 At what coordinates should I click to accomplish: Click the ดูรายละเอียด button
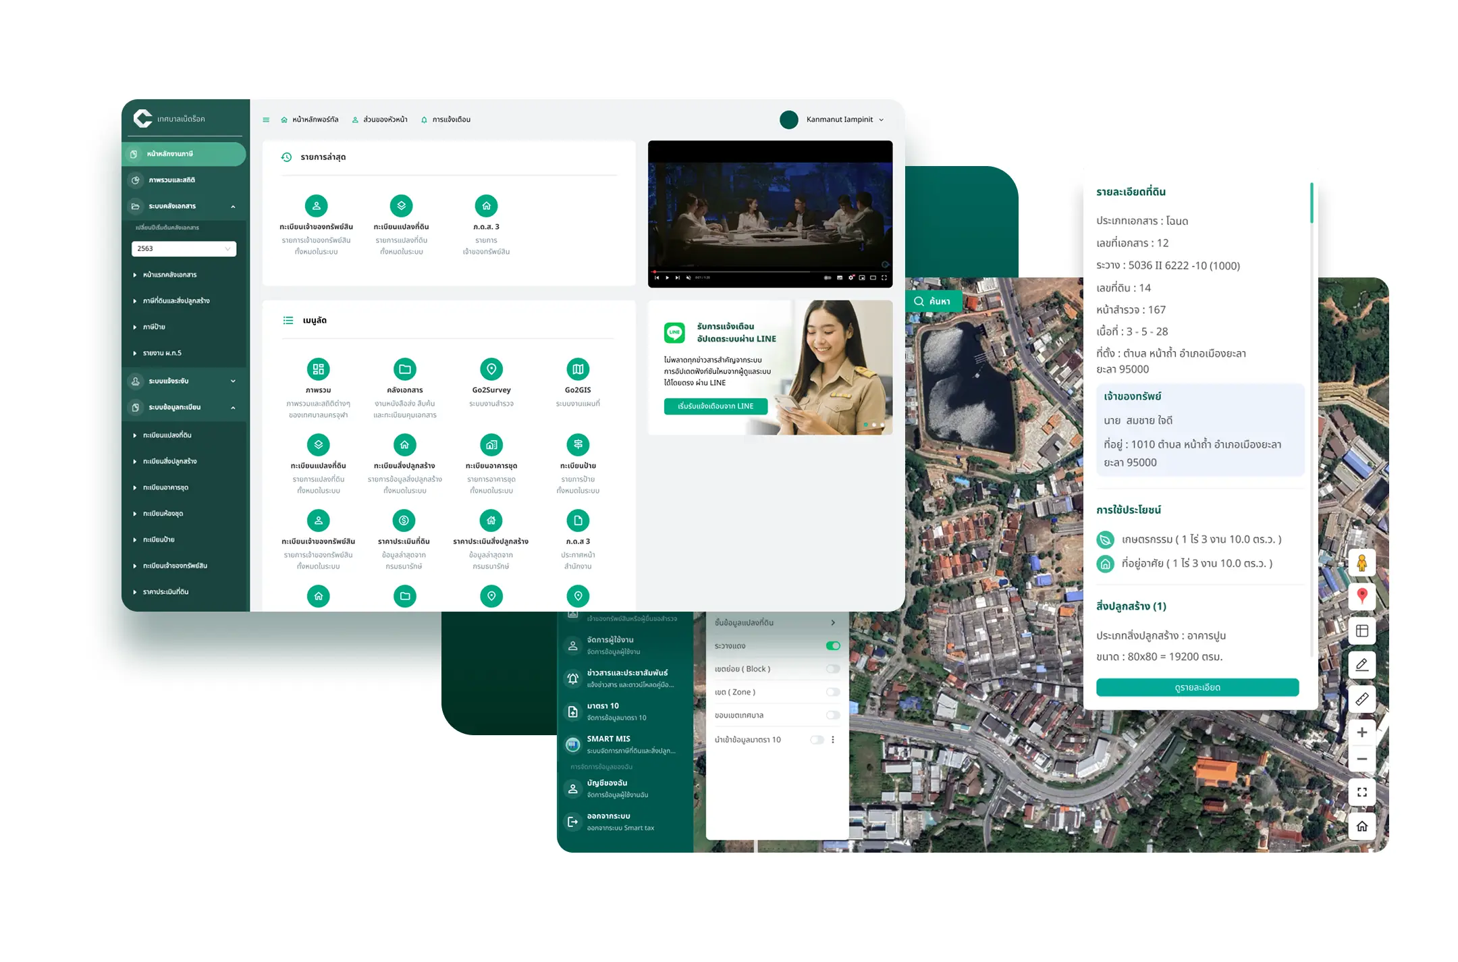1197,687
